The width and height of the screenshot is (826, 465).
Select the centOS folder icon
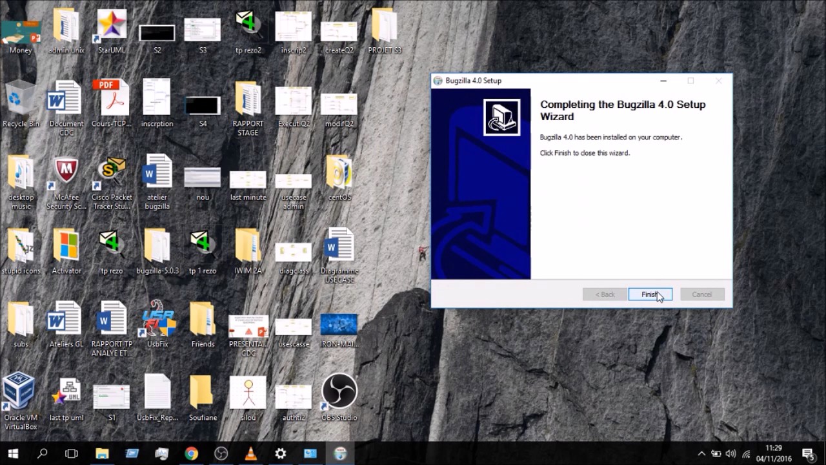click(x=339, y=178)
